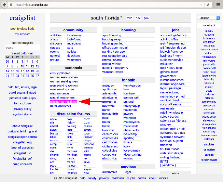
Task: Open antiques in for sale
Action: point(108,86)
